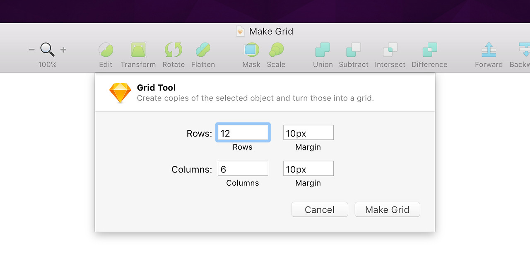This screenshot has height=259, width=530.
Task: Apply the Mask tool
Action: pyautogui.click(x=251, y=50)
